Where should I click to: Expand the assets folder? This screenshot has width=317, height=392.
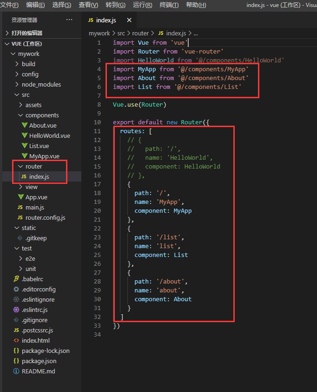point(20,105)
